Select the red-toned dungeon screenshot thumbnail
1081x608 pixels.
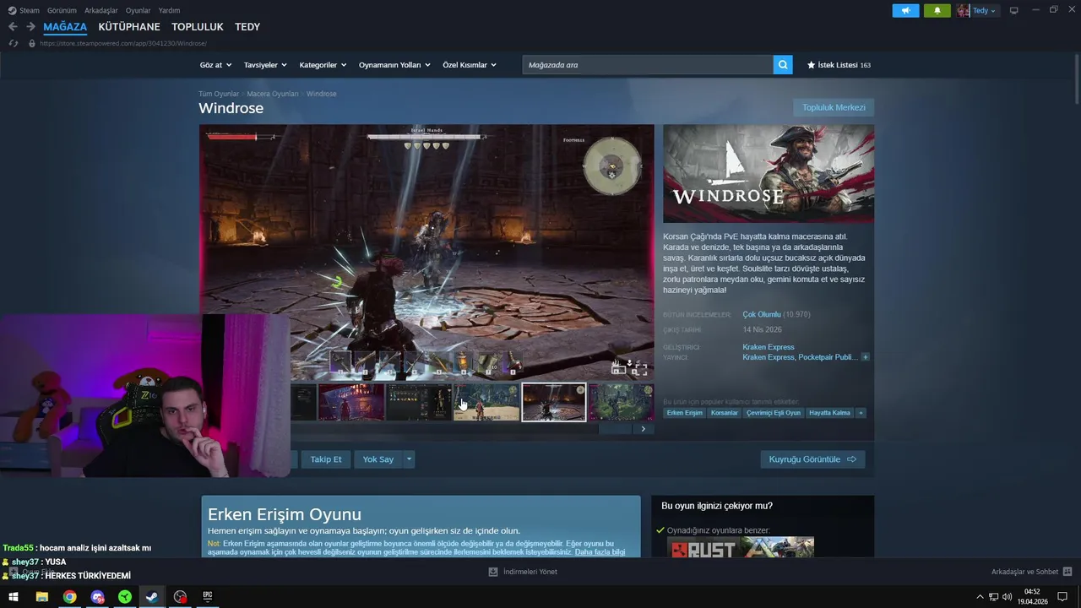click(x=351, y=402)
